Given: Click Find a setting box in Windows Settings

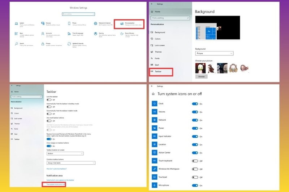Looking at the screenshot, I should pos(78,14).
